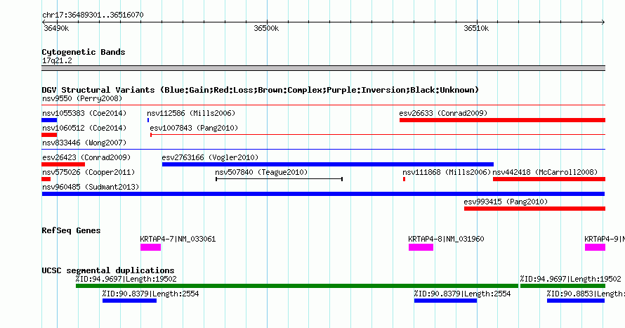Click the 36490k ruler label

56,29
